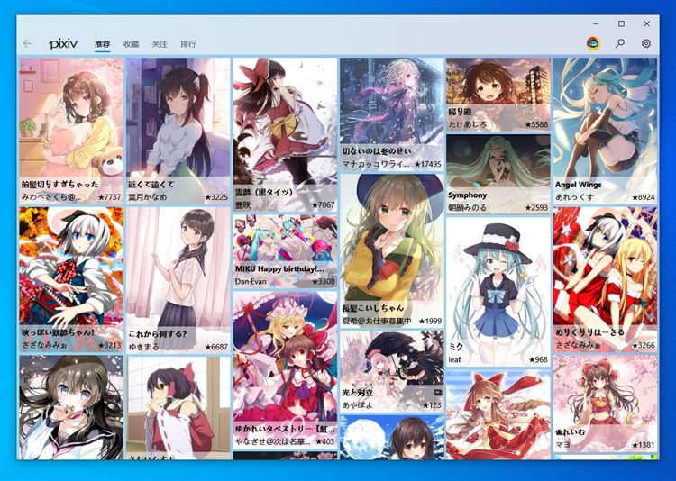Screen dimensions: 676x481
Task: Open the 長髪こいしちゃん artwork
Action: [x=392, y=250]
